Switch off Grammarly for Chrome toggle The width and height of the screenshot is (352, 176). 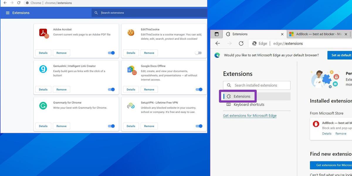(x=111, y=126)
